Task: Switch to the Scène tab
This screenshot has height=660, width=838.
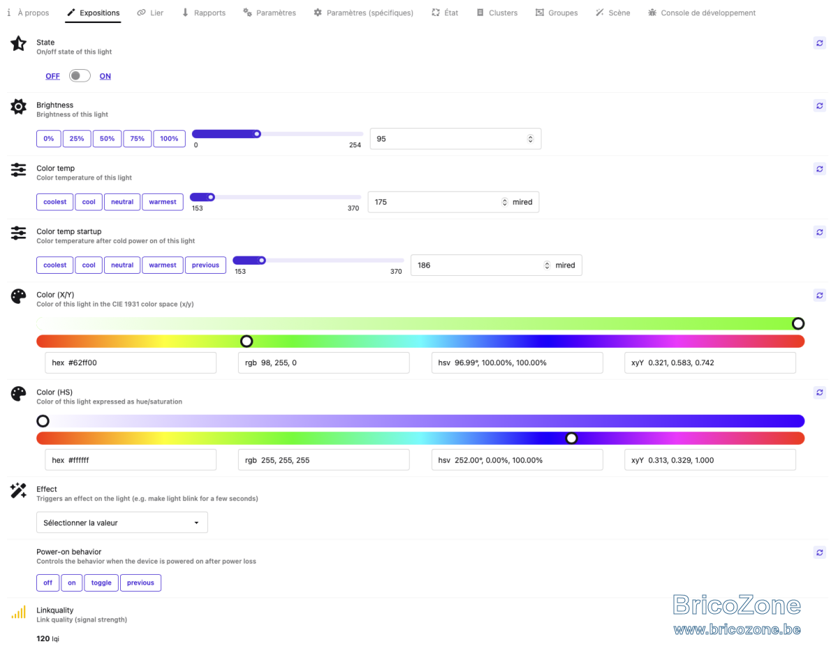Action: click(x=612, y=13)
